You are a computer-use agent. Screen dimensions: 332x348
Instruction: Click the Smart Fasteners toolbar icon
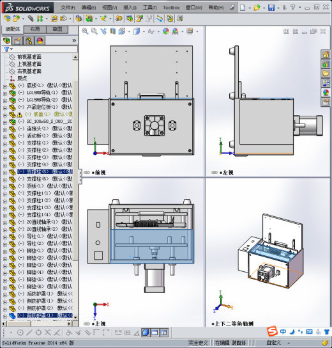tap(54, 19)
